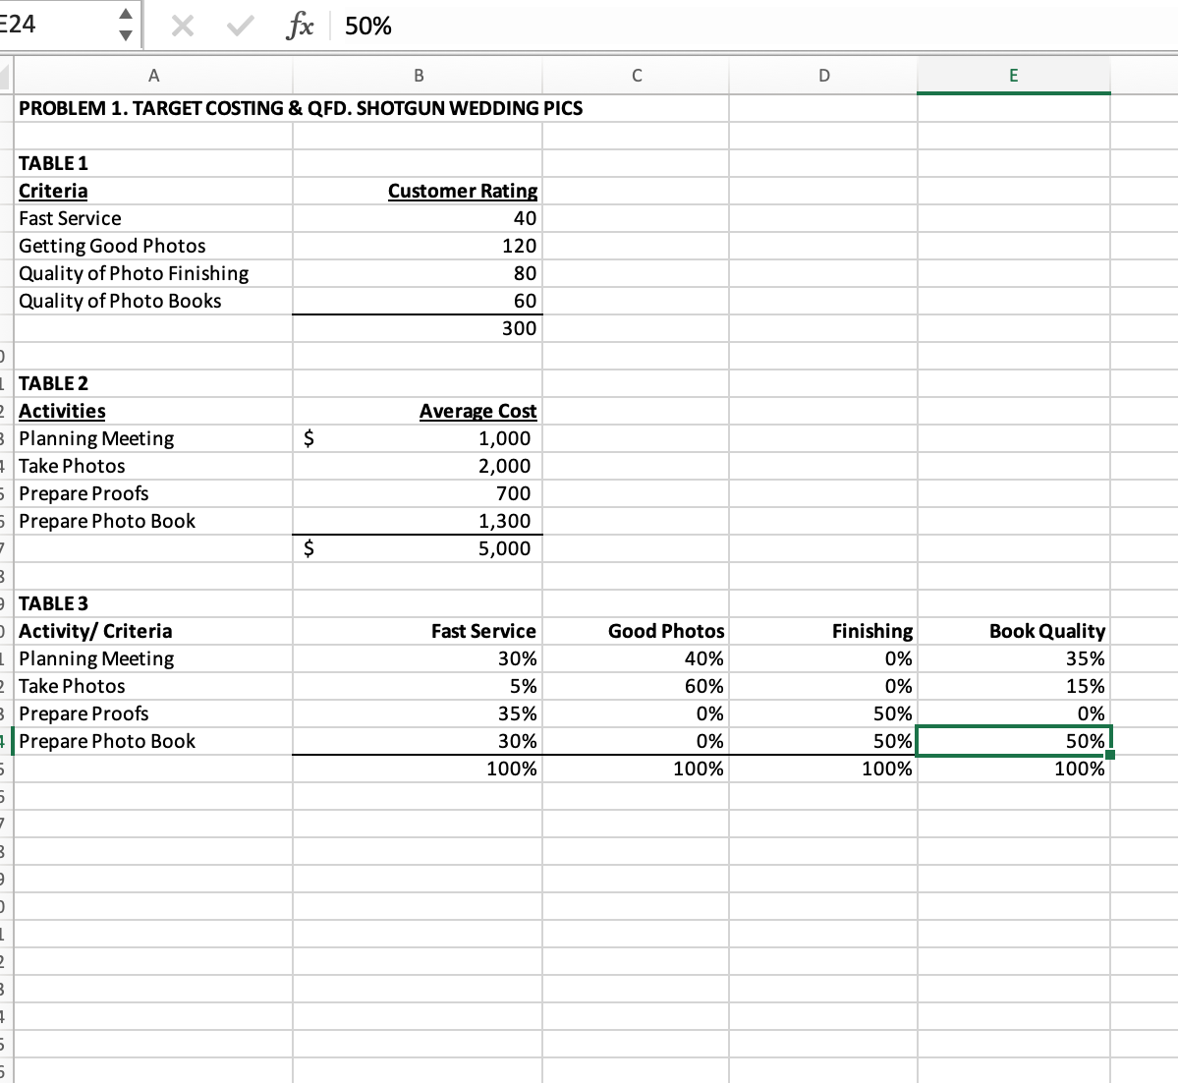Click the Name Box down stepper arrow
Image resolution: width=1178 pixels, height=1083 pixels.
(x=126, y=33)
